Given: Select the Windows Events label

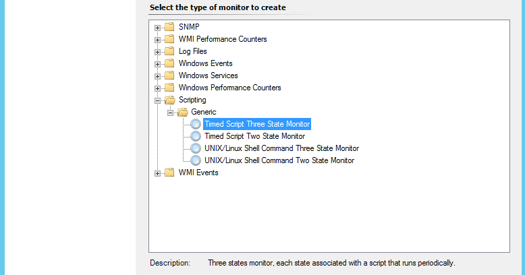Looking at the screenshot, I should tap(206, 63).
